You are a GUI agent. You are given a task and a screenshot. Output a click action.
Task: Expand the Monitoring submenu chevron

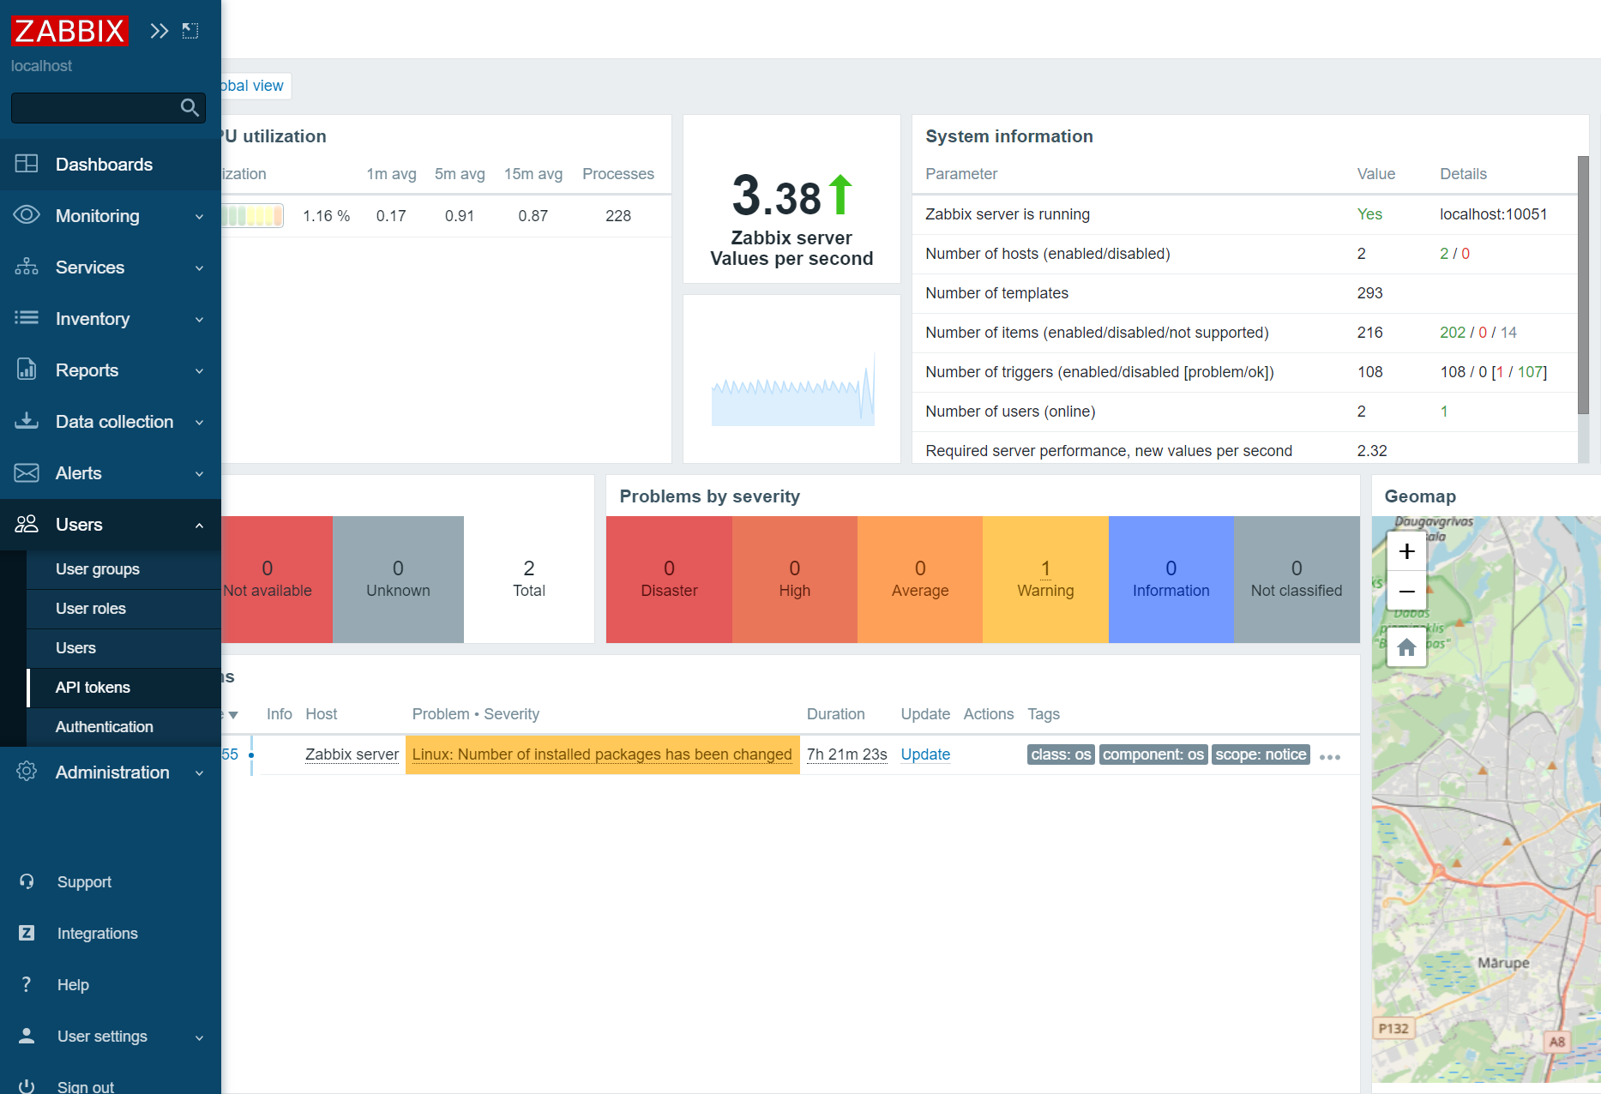tap(199, 217)
